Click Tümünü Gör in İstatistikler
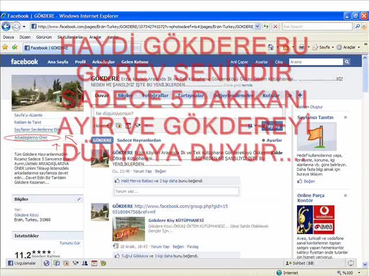 click(70, 243)
